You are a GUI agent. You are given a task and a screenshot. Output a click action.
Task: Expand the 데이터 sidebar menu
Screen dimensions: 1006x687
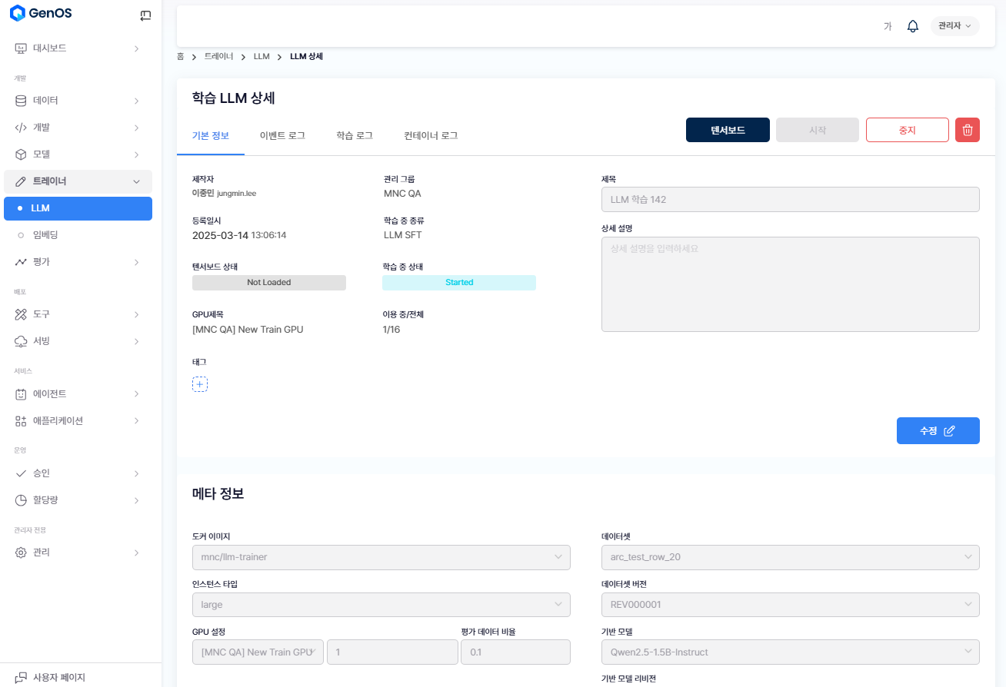click(x=77, y=101)
